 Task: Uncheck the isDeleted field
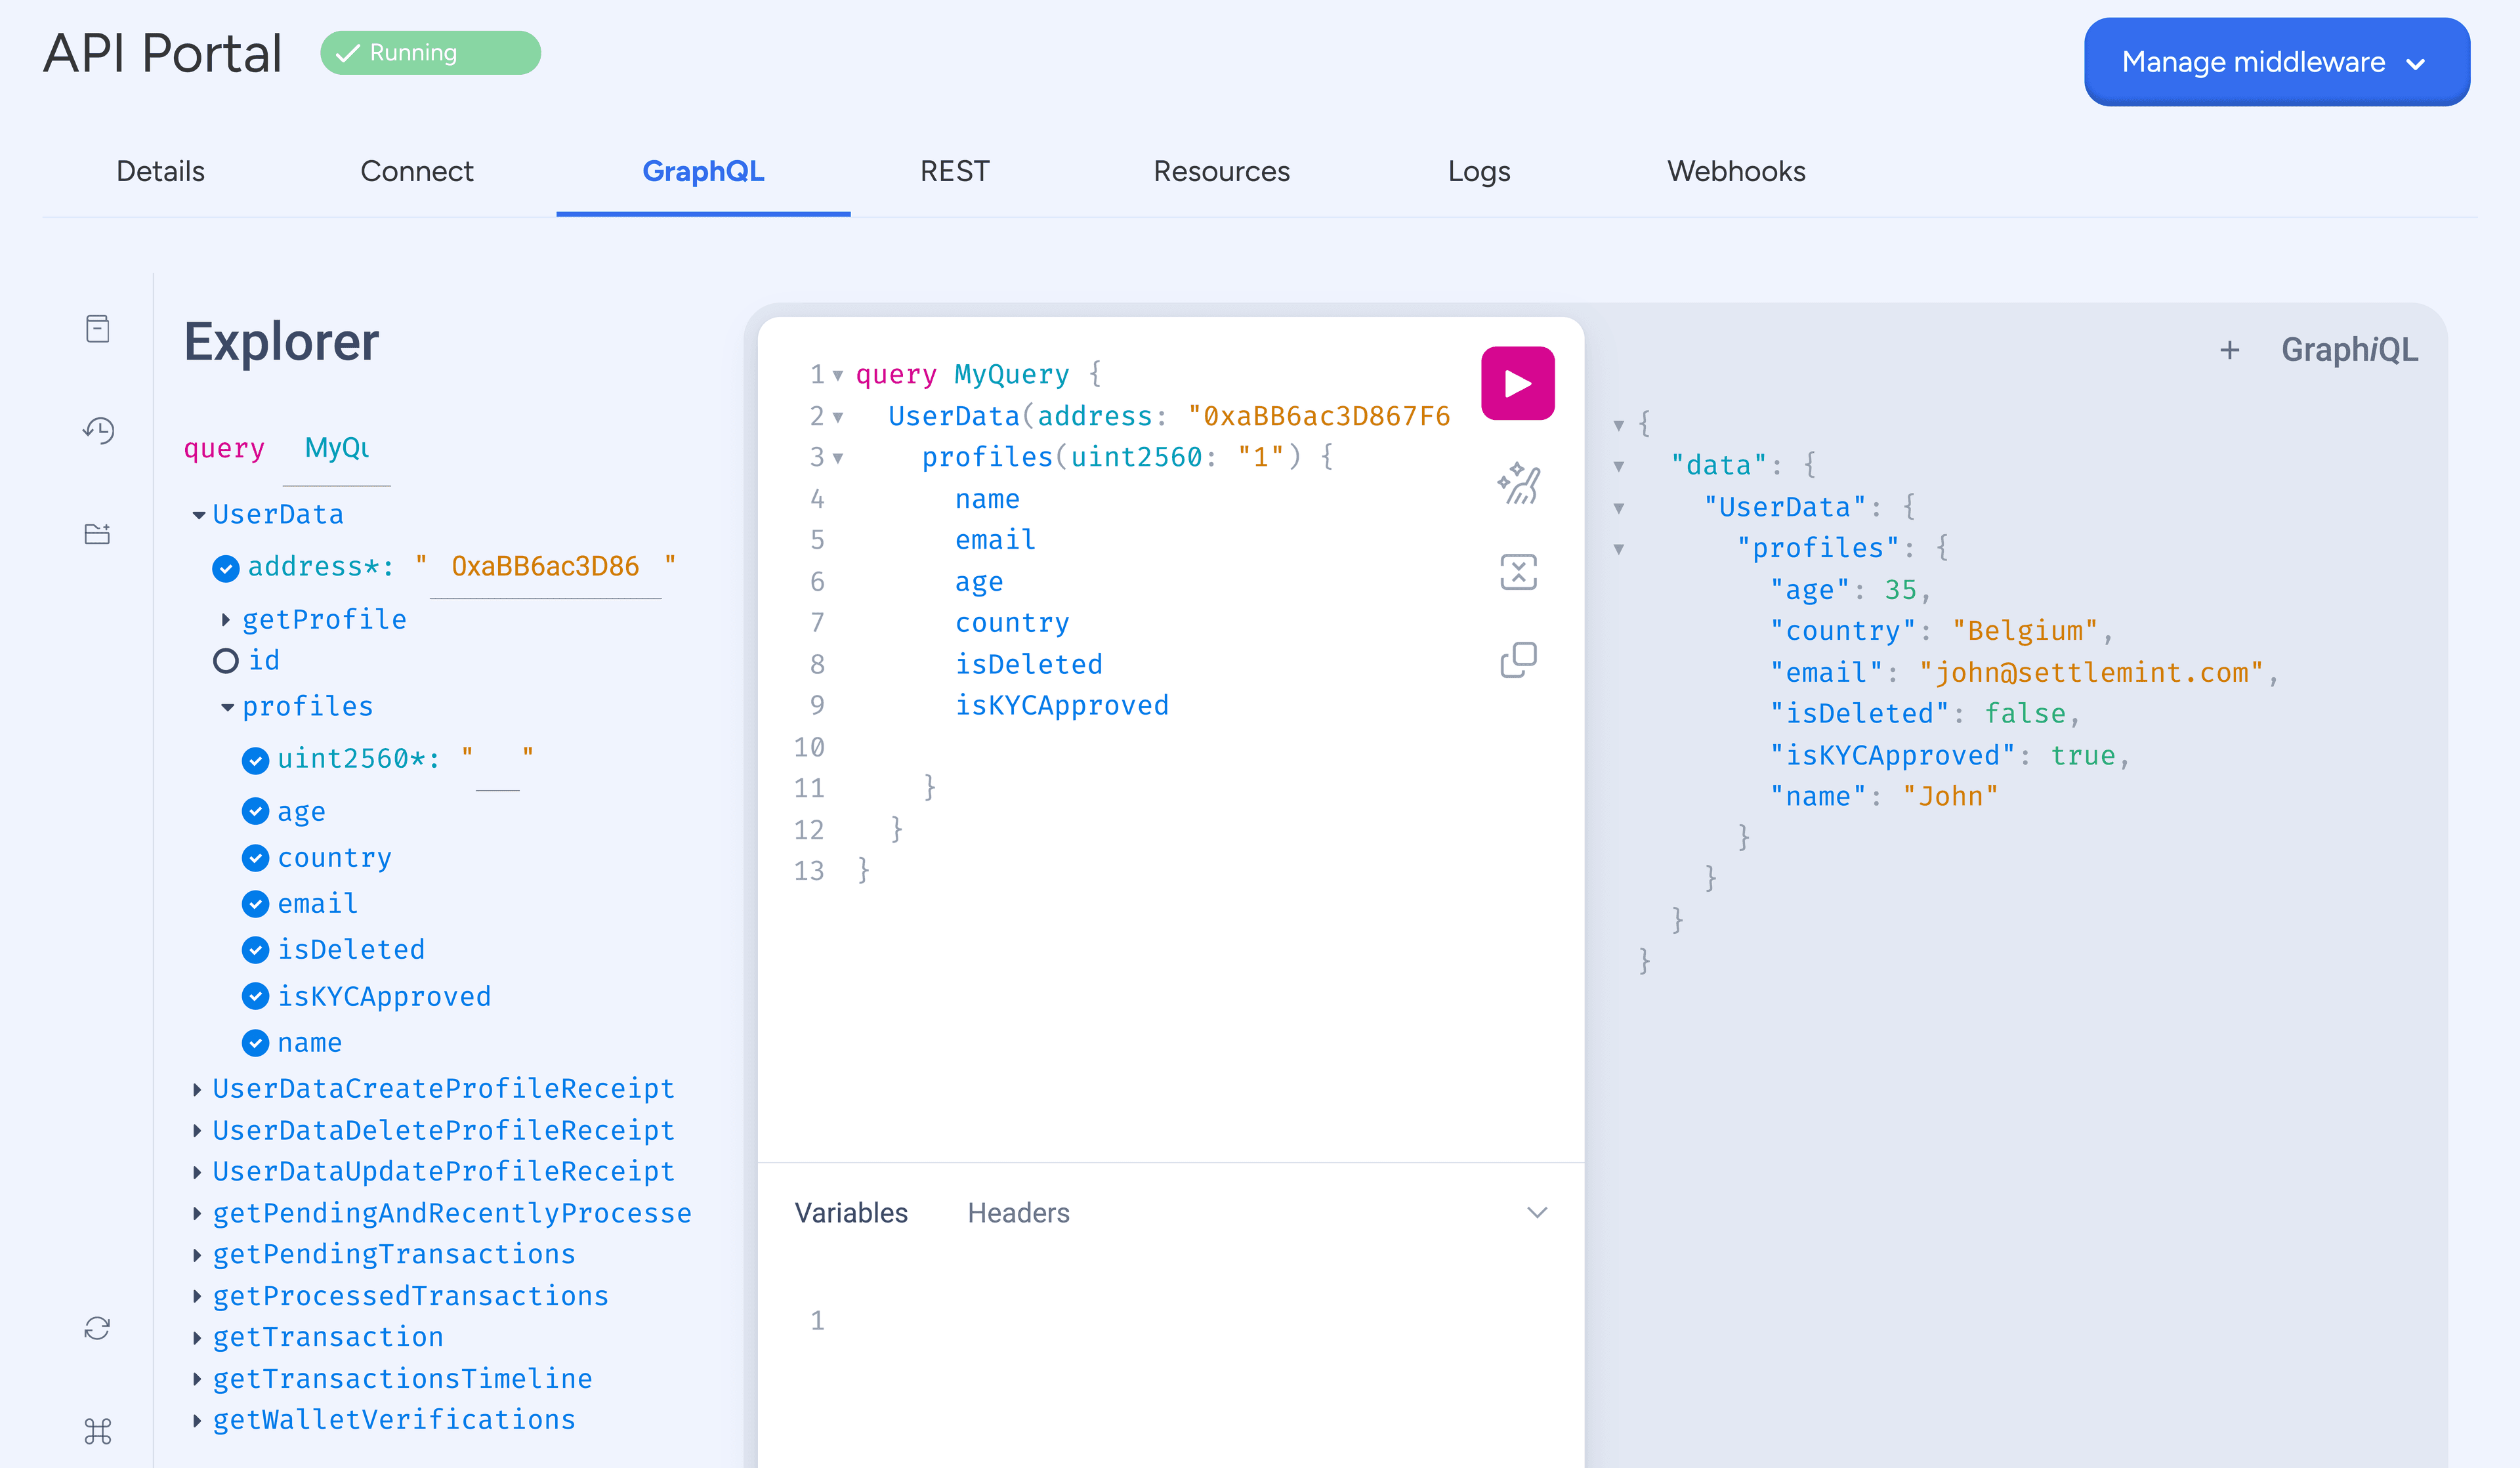[x=255, y=950]
